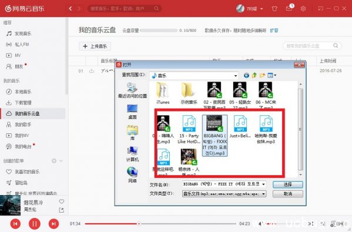Open user account dropdown arrow
This screenshot has width=352, height=232.
point(262,9)
